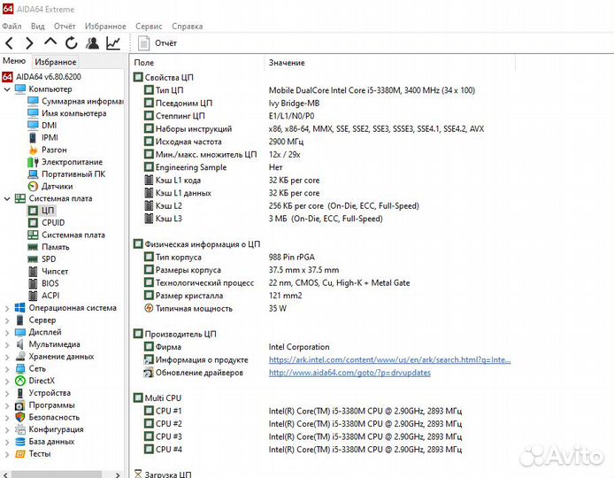Open the user icon in the toolbar
The width and height of the screenshot is (614, 478).
pos(92,43)
